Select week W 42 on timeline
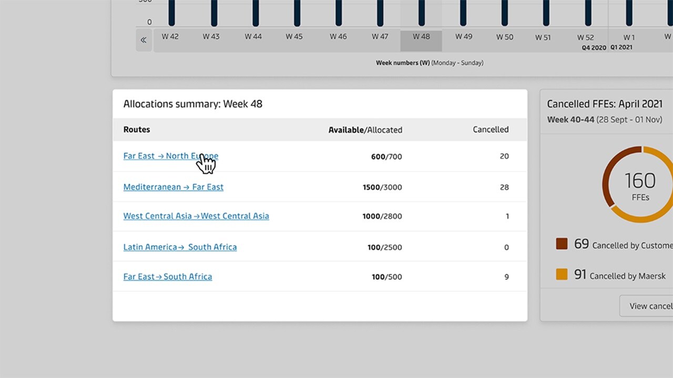Viewport: 673px width, 378px height. click(x=170, y=37)
